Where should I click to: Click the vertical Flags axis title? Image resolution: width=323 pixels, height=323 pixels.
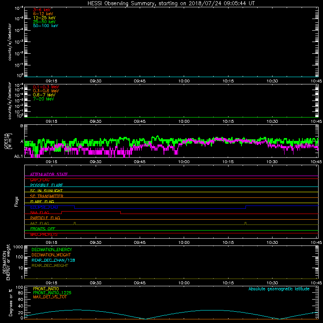tap(17, 201)
